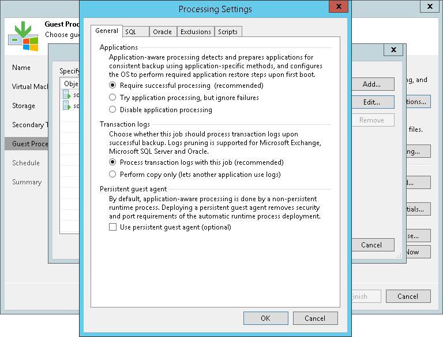Switch to the Exclusions tab

pyautogui.click(x=196, y=32)
